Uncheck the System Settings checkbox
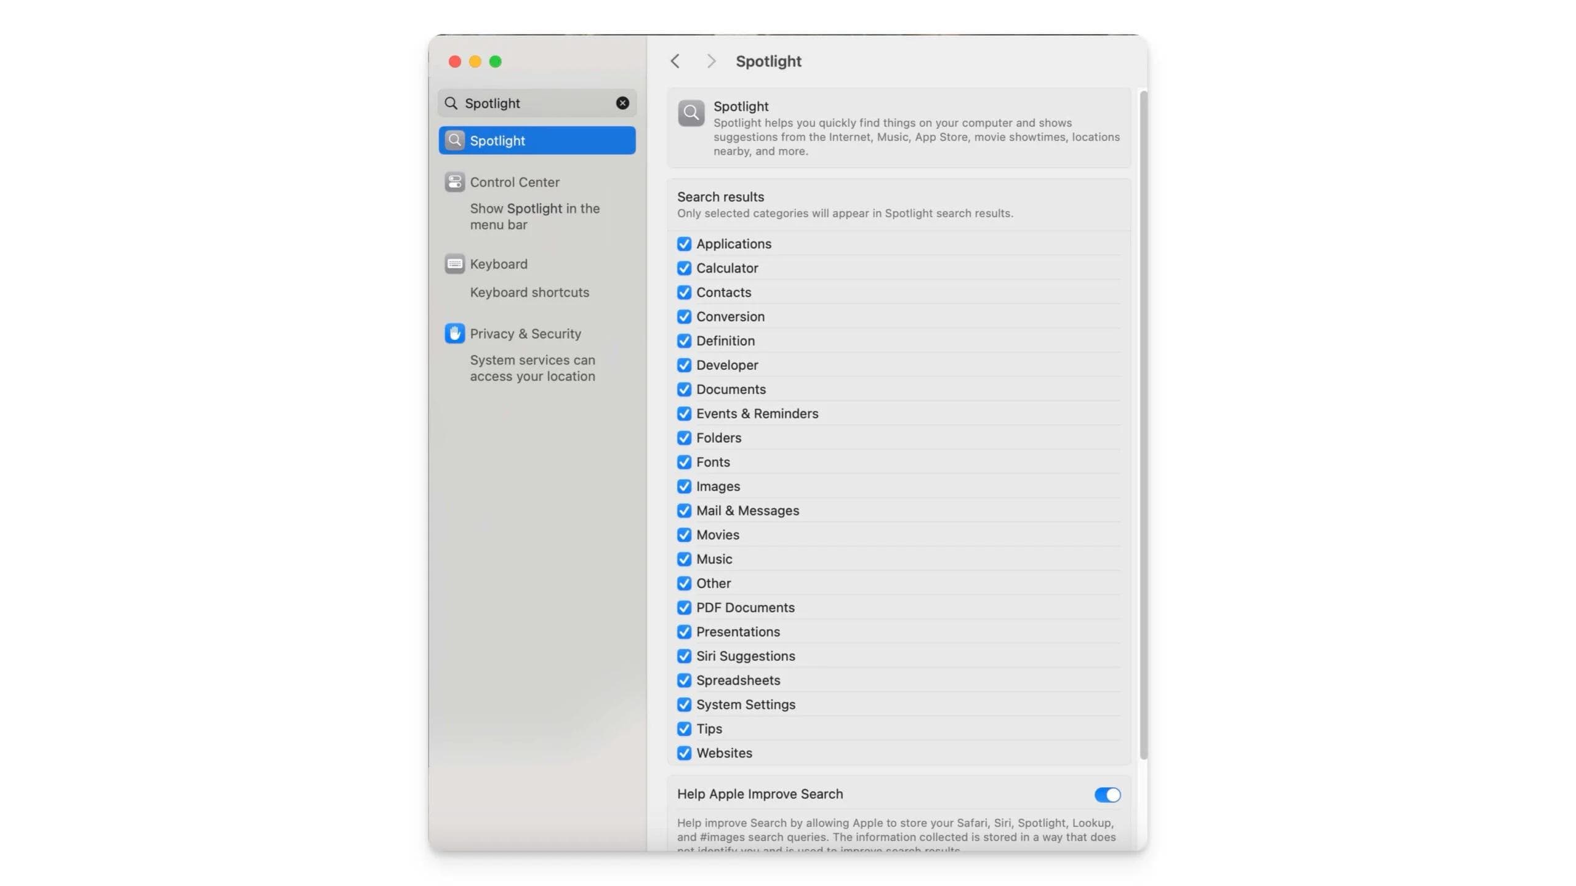1576x886 pixels. (x=684, y=704)
